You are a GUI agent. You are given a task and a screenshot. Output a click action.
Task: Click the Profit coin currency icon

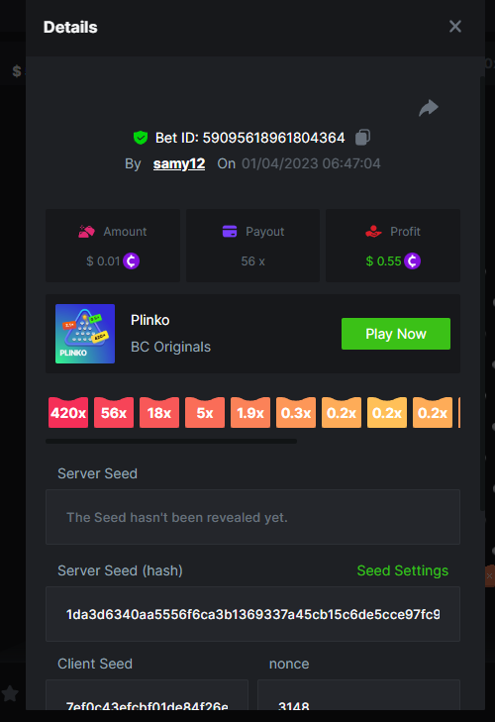(x=412, y=261)
